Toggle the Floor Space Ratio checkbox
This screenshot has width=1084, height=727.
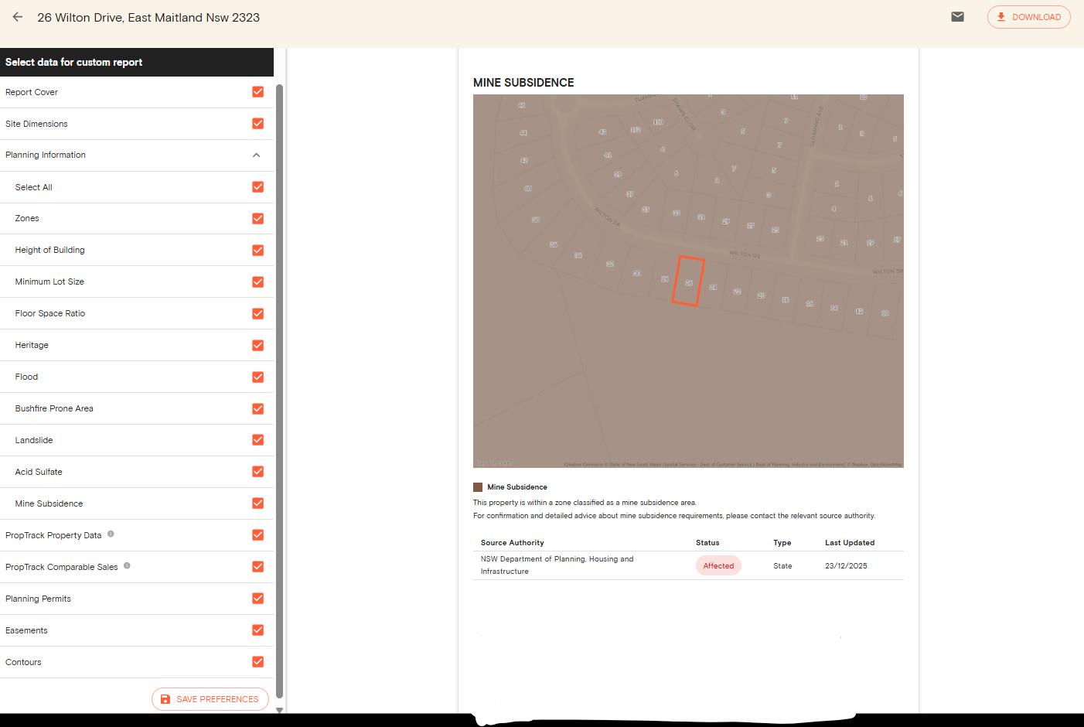[258, 314]
